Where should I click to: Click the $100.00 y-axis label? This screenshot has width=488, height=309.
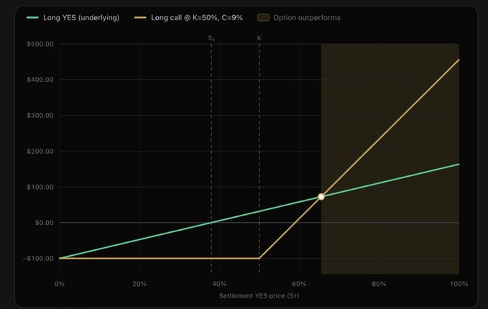(40, 187)
